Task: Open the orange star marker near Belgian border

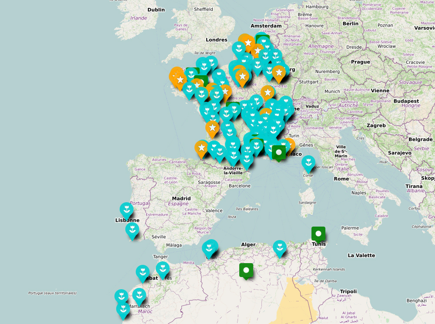Action: (x=248, y=42)
